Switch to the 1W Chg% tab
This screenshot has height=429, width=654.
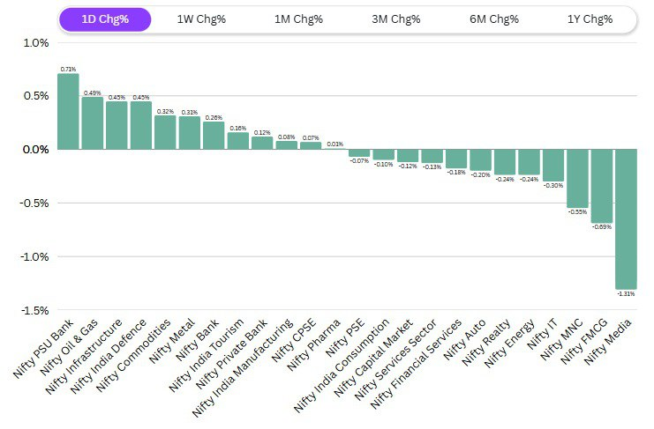pyautogui.click(x=201, y=19)
